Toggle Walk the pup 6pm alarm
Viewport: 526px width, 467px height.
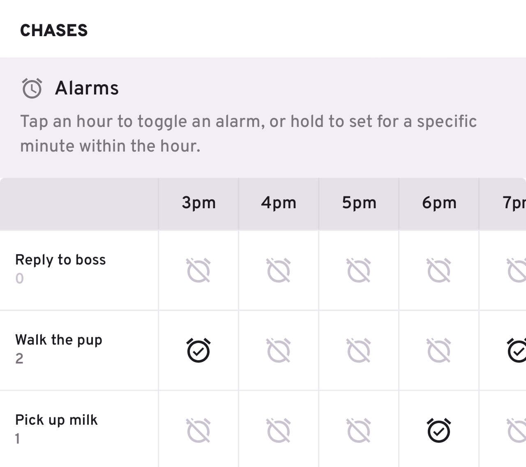click(x=439, y=350)
